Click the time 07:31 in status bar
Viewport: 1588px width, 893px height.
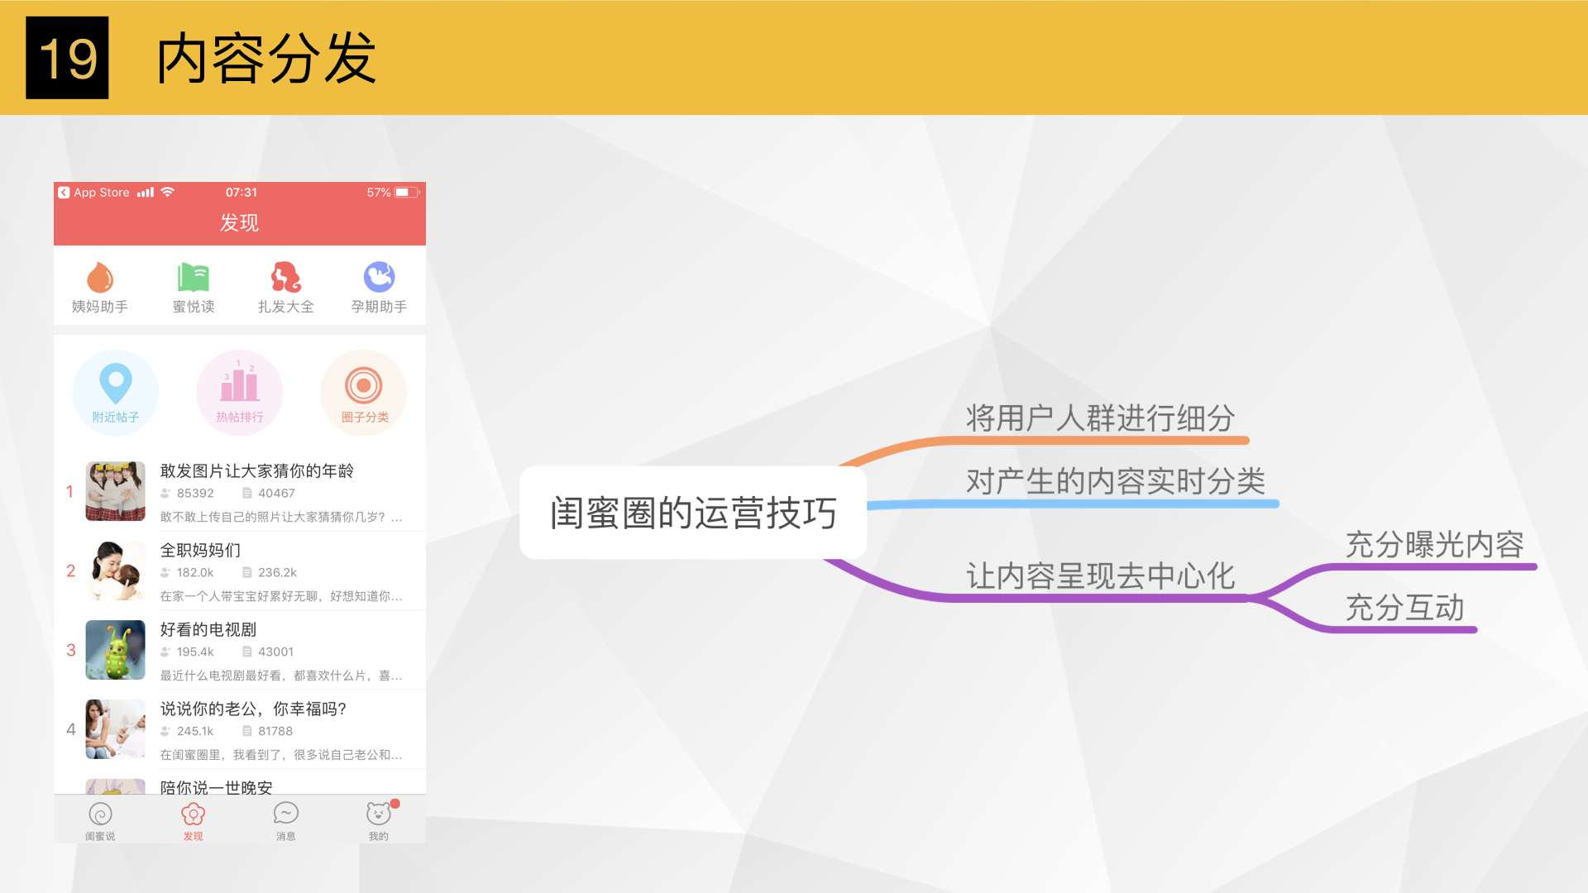click(242, 193)
